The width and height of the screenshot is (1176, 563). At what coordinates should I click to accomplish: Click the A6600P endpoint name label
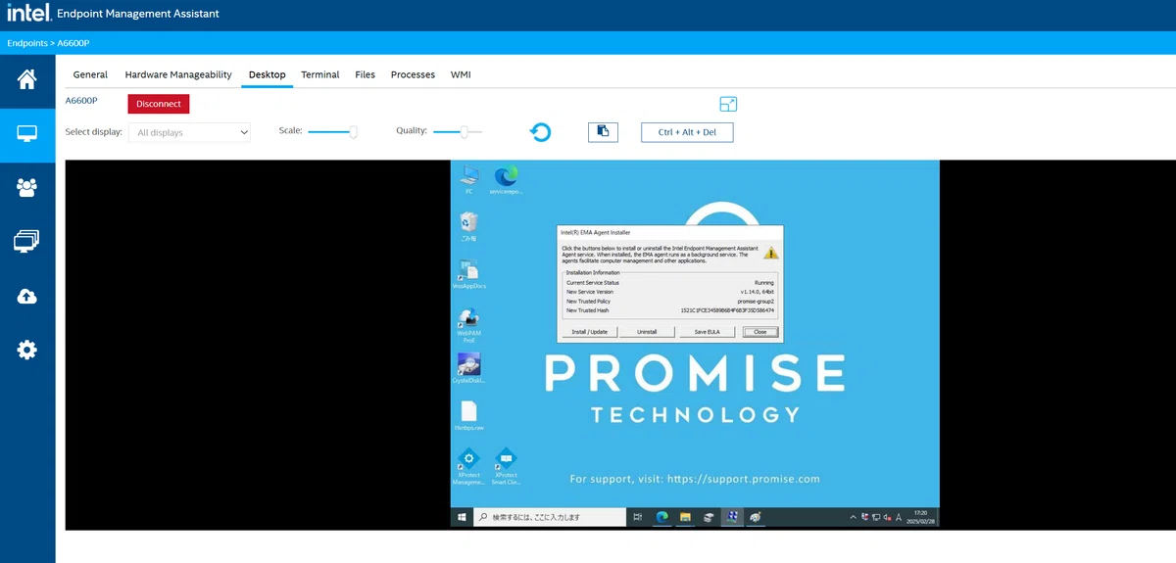coord(81,101)
